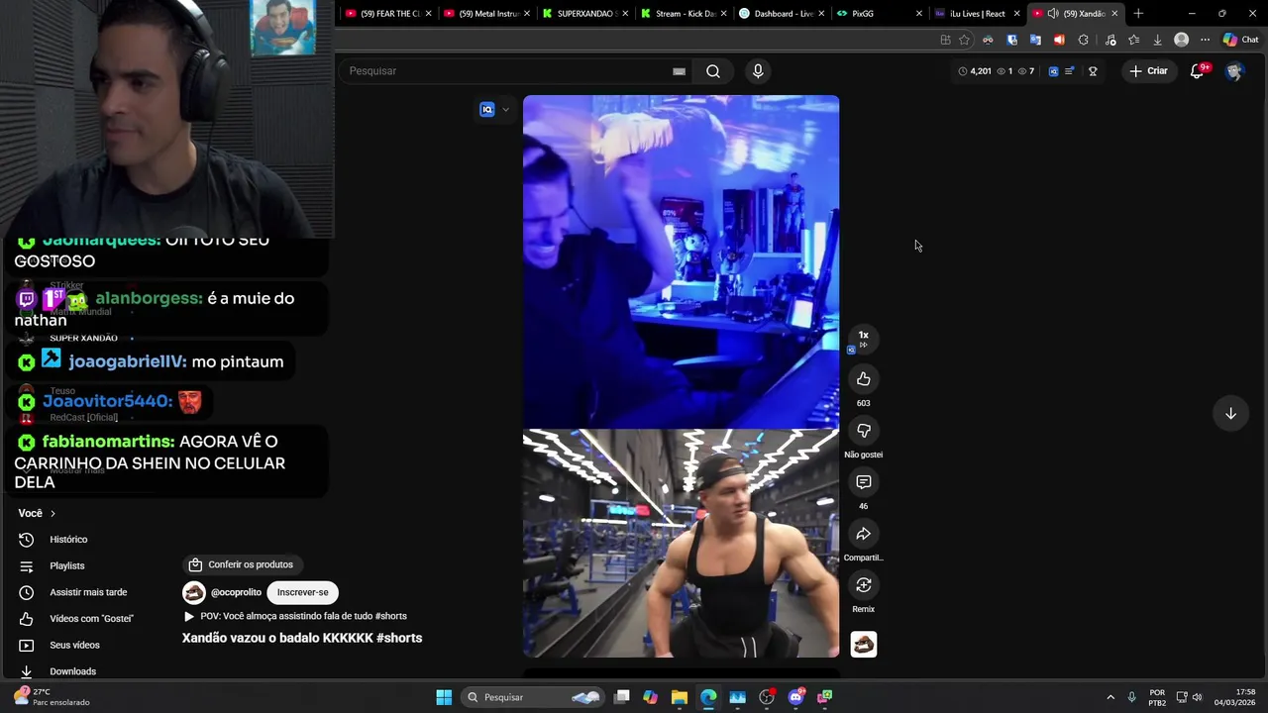Open Copilot Chat in the browser toolbar
Viewport: 1268px width, 713px height.
click(1240, 40)
